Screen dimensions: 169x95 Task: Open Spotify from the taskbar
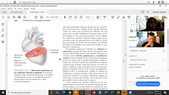pos(124,93)
